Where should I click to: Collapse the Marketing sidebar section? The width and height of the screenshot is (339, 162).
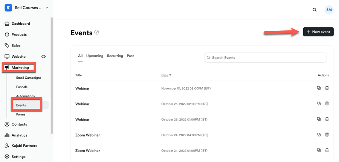tap(20, 67)
